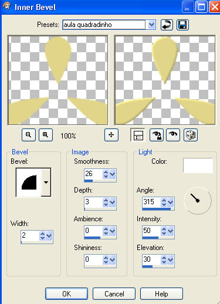Viewport: 220px width, 304px height.
Task: Expand the Angle value dropdown arrow
Action: 170,202
